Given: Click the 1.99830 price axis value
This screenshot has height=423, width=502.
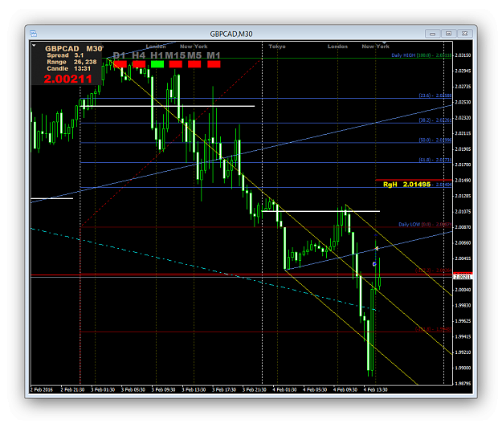Looking at the screenshot, I should point(463,305).
